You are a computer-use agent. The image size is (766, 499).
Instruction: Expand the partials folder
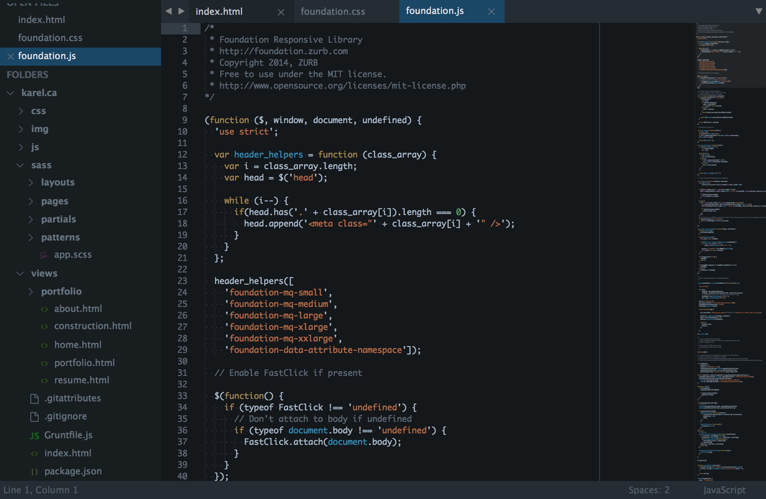click(x=30, y=219)
